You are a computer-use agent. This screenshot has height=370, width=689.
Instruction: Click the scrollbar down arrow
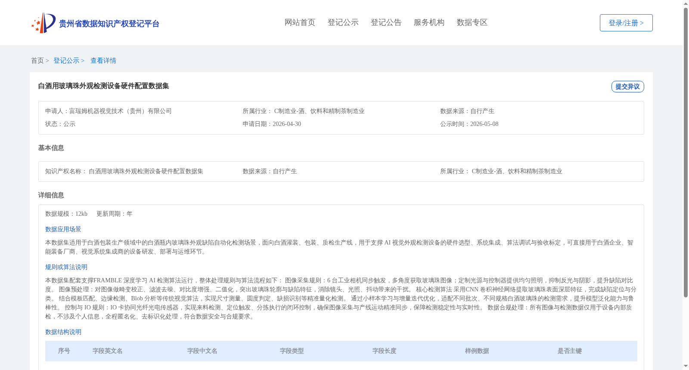tap(686, 367)
